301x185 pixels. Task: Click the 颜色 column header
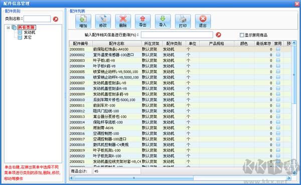[244, 43]
